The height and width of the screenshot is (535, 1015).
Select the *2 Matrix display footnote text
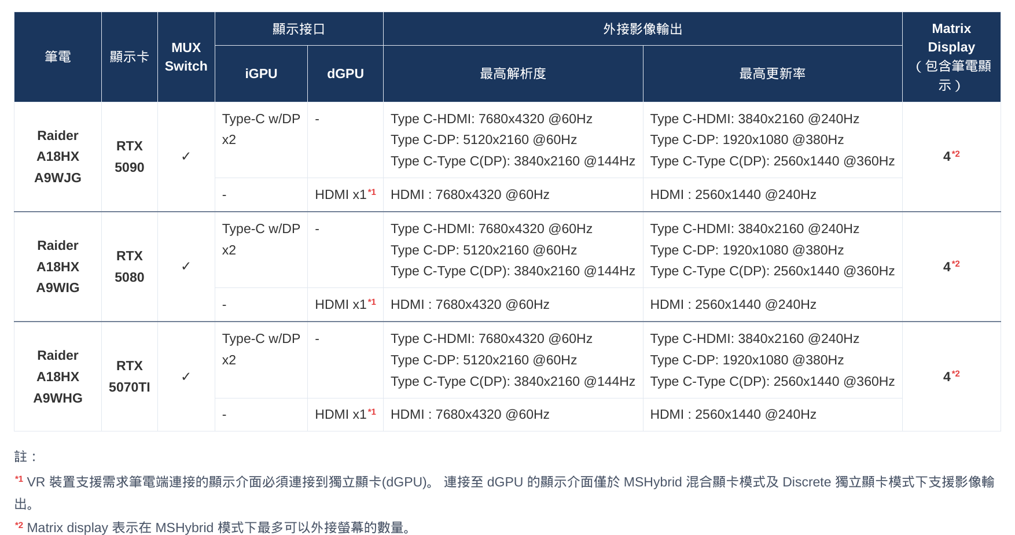[x=213, y=527]
